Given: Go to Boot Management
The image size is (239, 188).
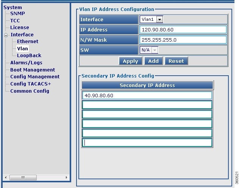Looking at the screenshot, I should [x=33, y=70].
